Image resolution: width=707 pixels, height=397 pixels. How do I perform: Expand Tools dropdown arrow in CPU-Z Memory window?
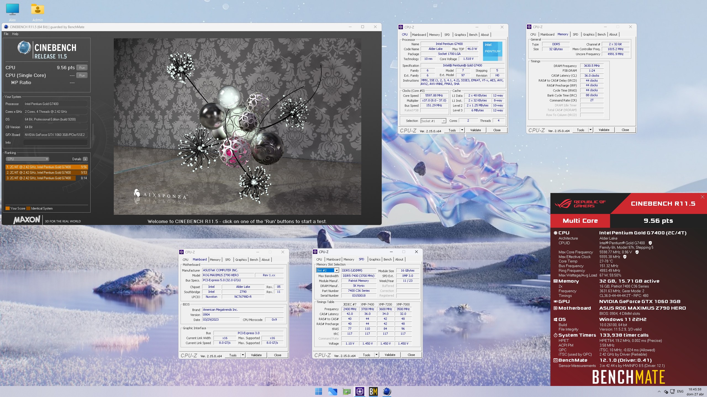(590, 130)
